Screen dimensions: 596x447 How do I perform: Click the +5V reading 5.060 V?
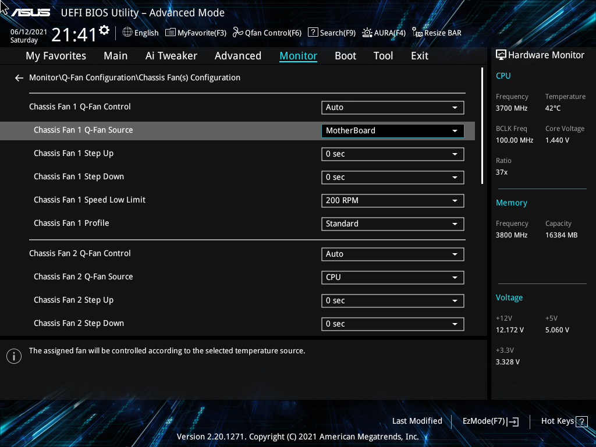click(557, 330)
